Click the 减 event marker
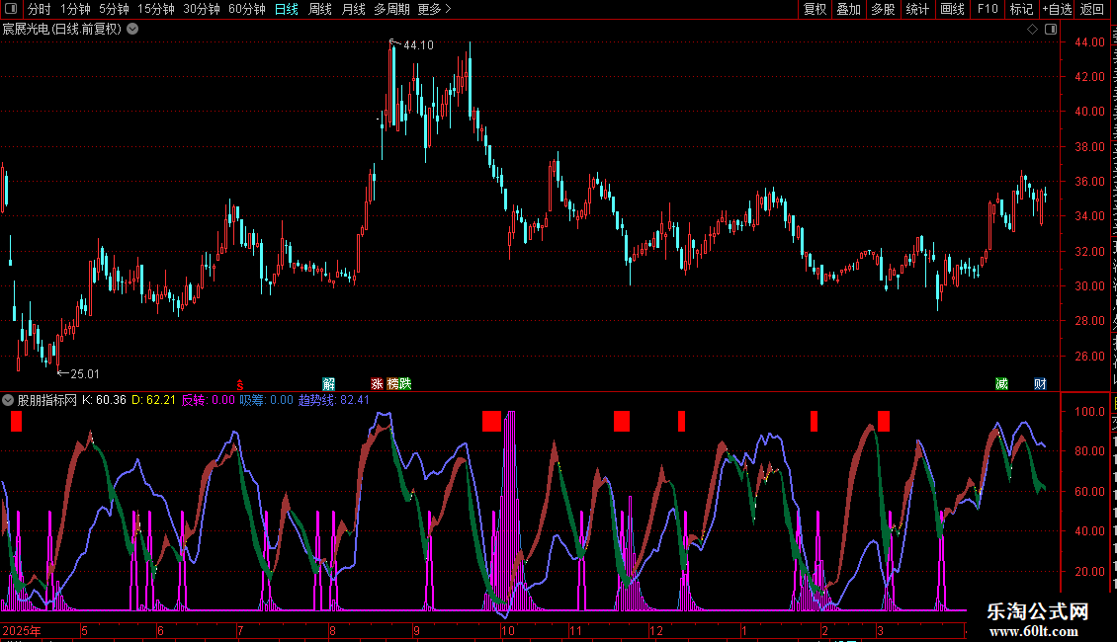The width and height of the screenshot is (1117, 642). pyautogui.click(x=1001, y=384)
